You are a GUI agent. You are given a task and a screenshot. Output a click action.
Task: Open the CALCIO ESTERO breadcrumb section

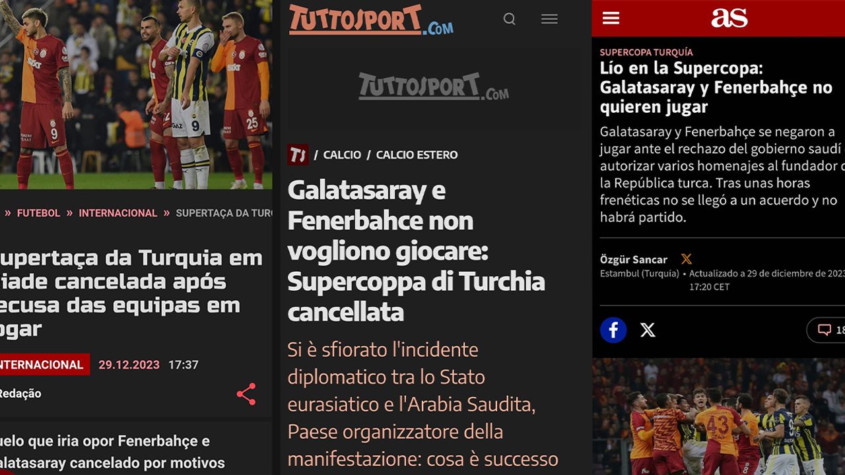coord(417,155)
